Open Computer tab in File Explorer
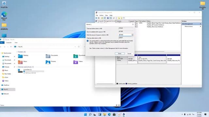Screen dimensions: 209x117 point(9,43)
